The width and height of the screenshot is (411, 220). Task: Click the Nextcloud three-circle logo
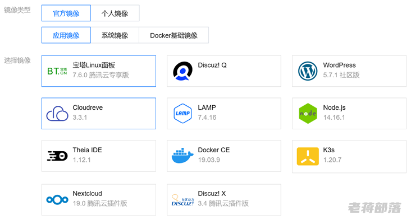coord(57,200)
